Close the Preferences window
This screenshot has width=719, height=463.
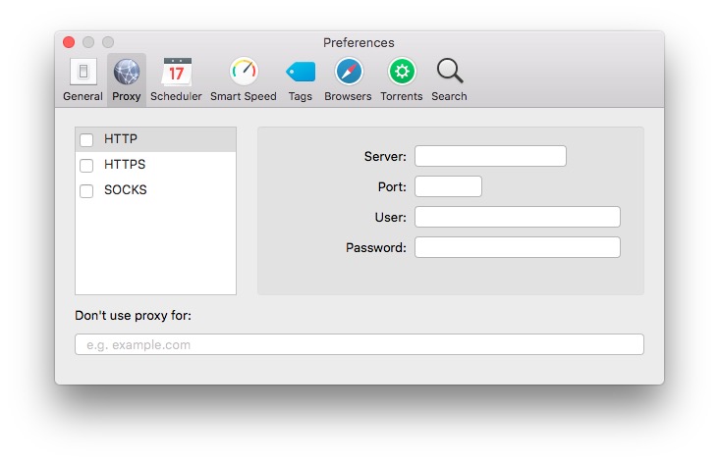click(69, 42)
